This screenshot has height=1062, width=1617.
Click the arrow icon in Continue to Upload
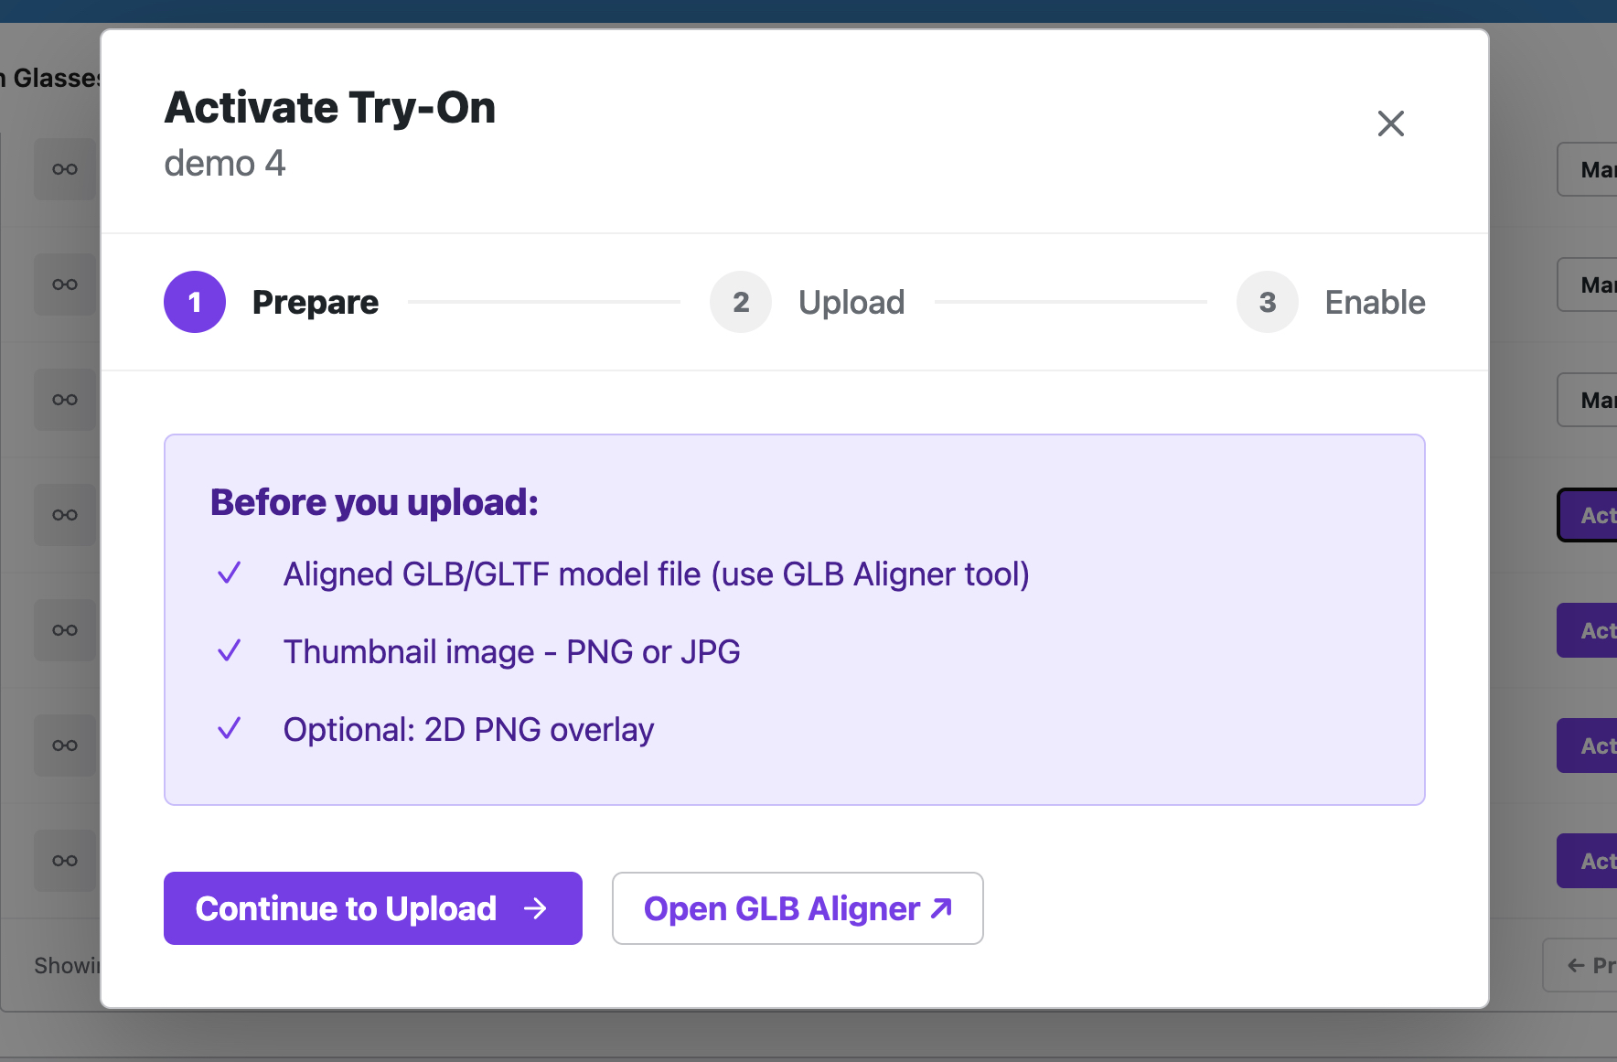point(535,908)
